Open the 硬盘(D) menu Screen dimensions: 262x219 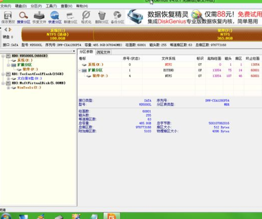(x=21, y=6)
